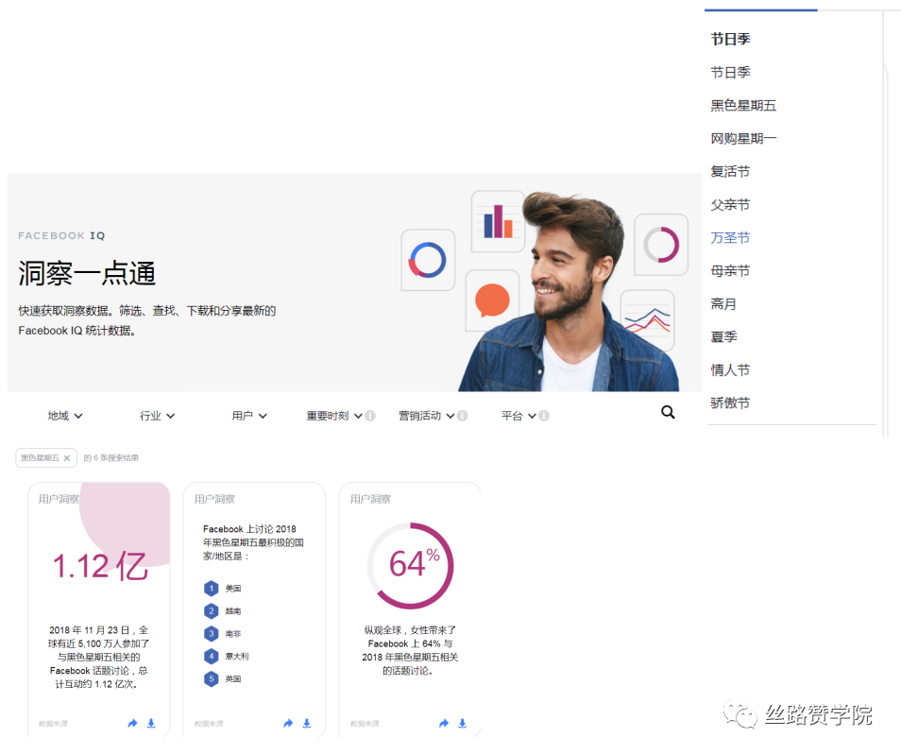Choose the highlighted 万圣节 option
Screen dimensions: 901x754
[730, 238]
